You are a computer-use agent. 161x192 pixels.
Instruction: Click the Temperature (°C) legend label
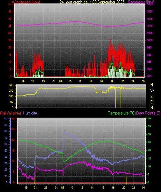click(122, 113)
